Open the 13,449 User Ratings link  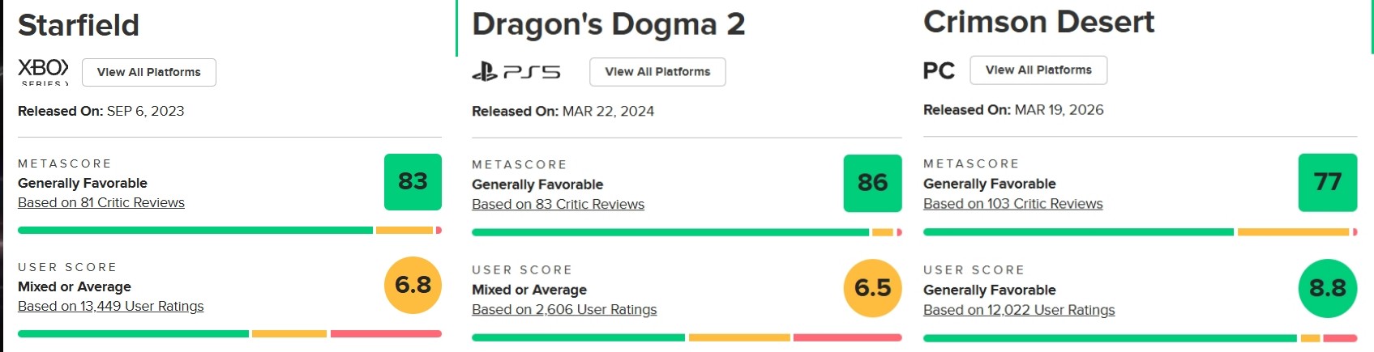[x=111, y=307]
